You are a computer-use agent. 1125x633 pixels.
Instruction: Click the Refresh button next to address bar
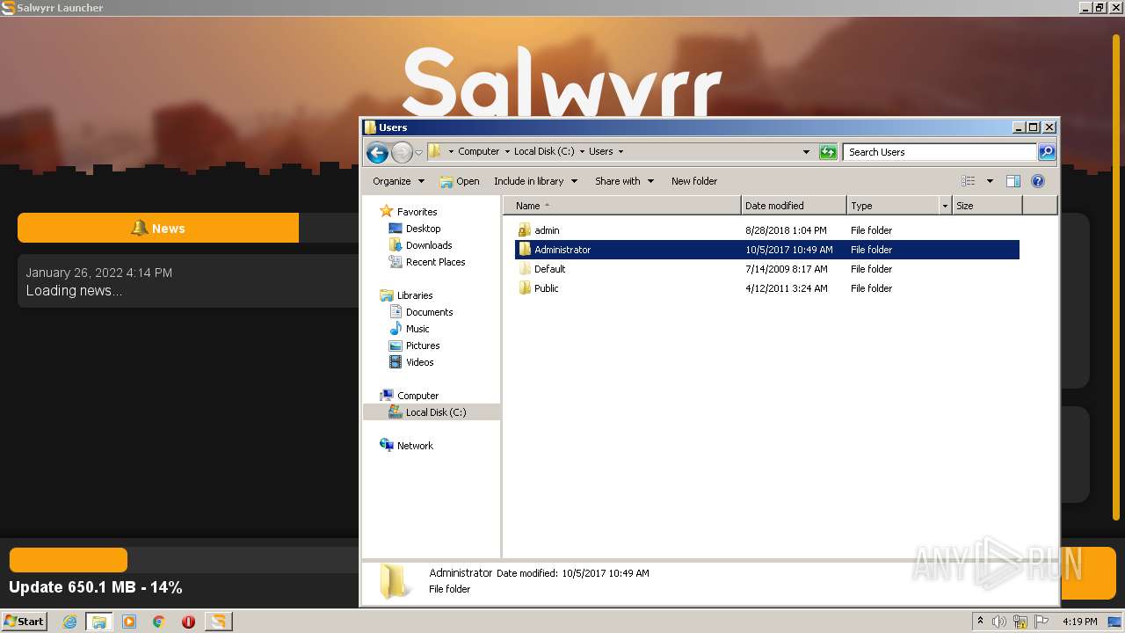coord(828,152)
